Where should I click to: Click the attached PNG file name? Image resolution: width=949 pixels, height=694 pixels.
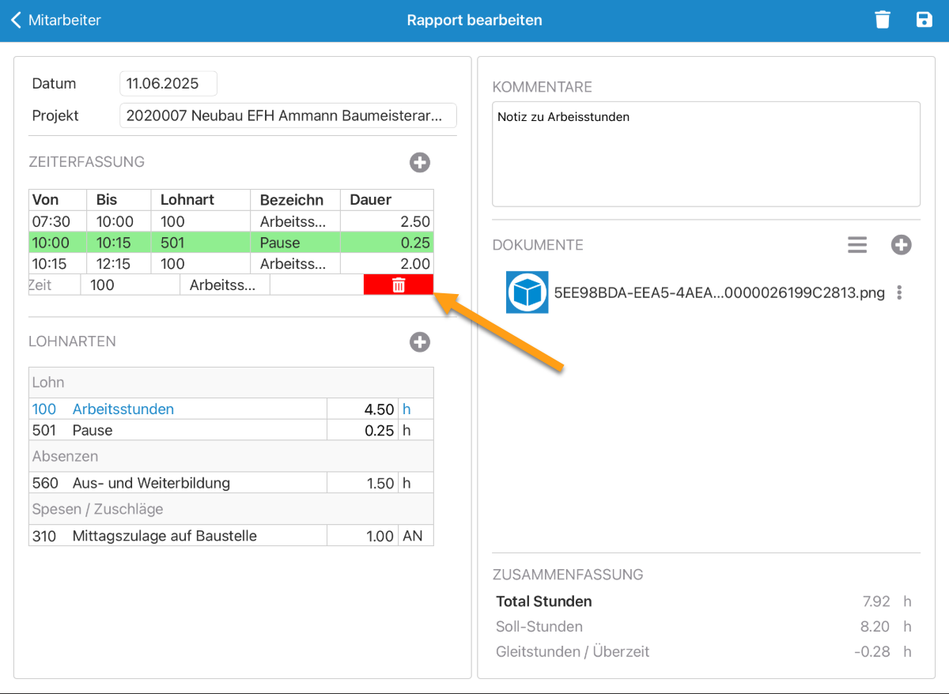click(x=719, y=293)
